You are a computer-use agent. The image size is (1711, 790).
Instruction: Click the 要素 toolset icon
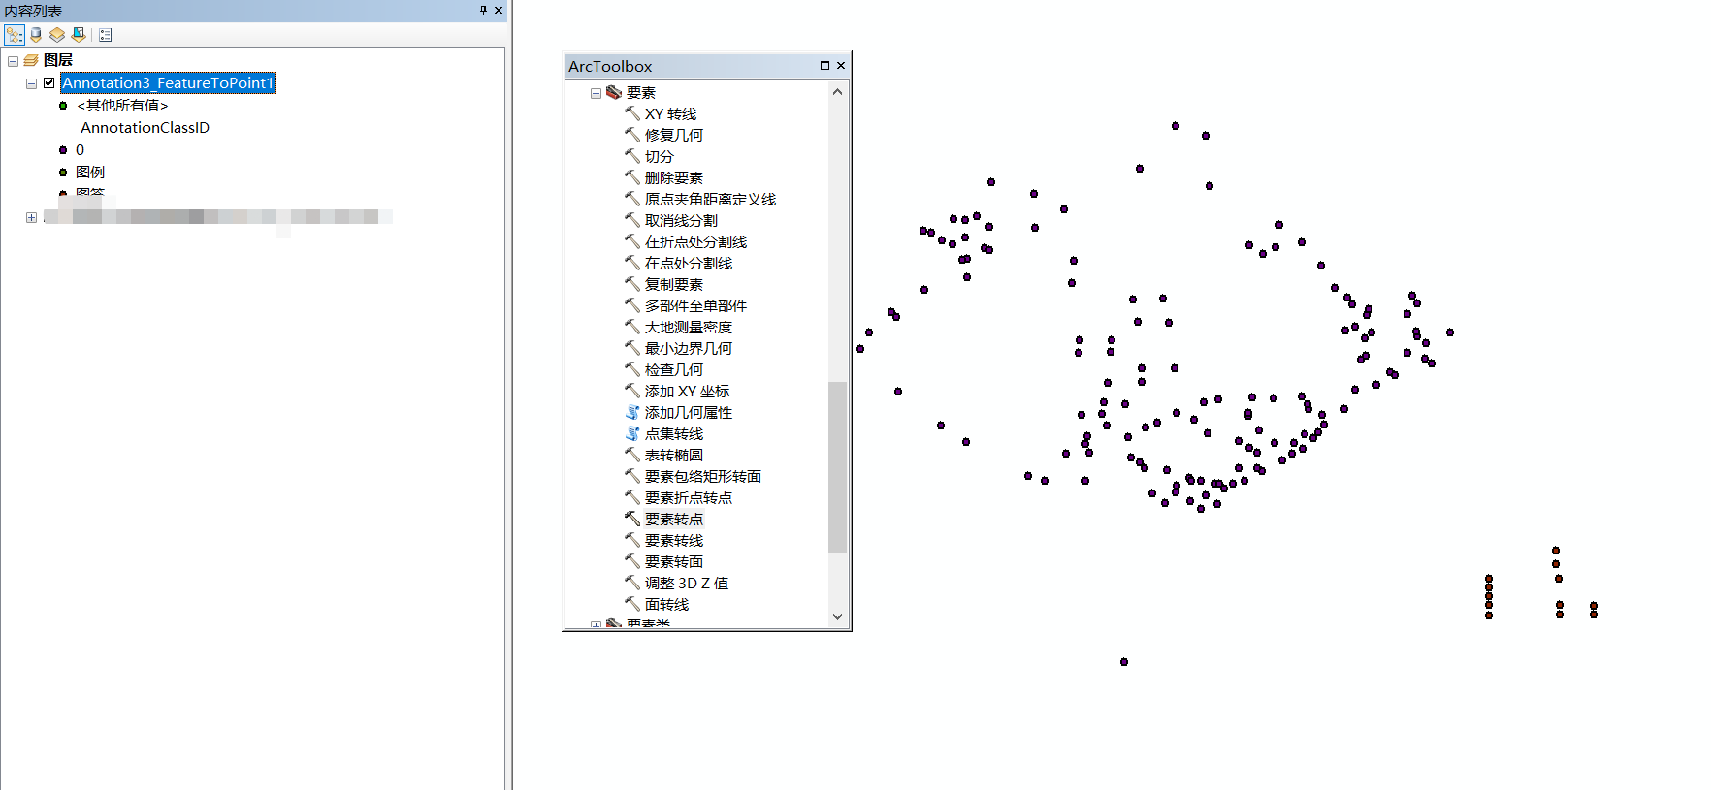[613, 92]
